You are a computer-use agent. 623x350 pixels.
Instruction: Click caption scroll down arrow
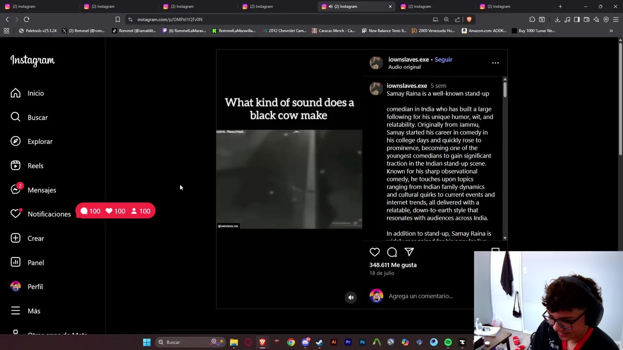click(x=505, y=238)
